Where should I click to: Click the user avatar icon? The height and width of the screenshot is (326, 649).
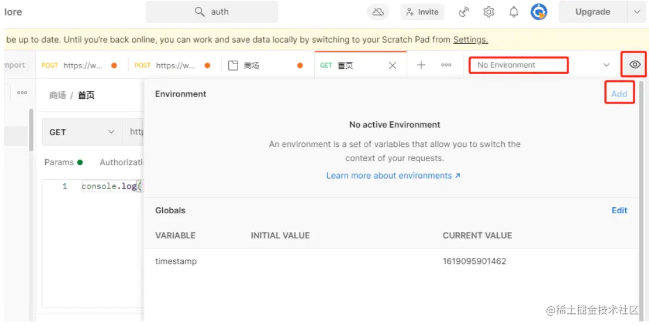point(539,12)
